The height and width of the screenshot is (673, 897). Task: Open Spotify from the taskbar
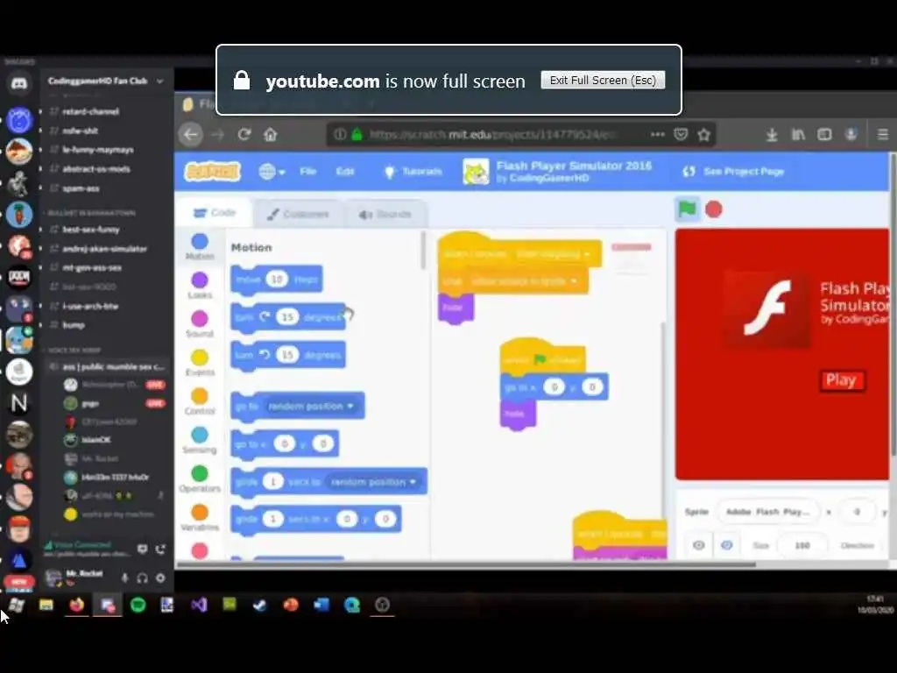point(138,605)
